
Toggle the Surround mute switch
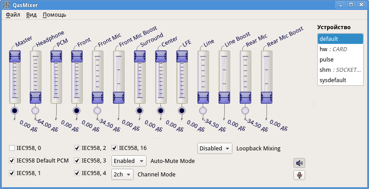pyautogui.click(x=139, y=111)
